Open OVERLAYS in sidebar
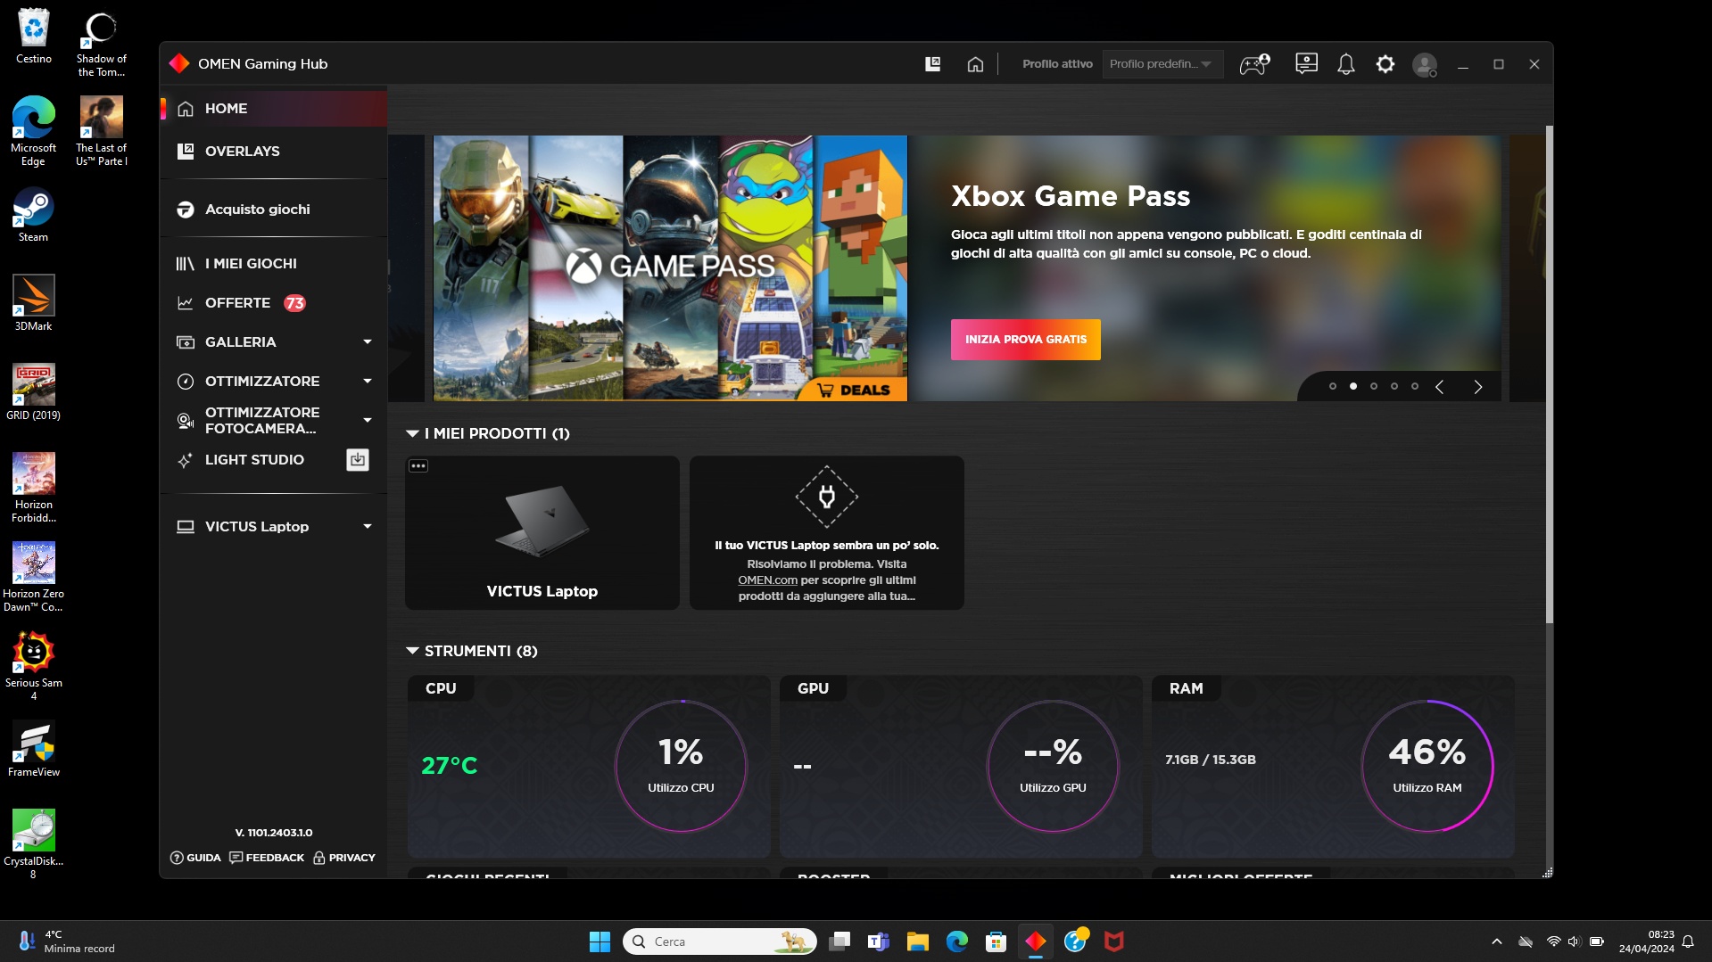The width and height of the screenshot is (1712, 962). point(274,152)
